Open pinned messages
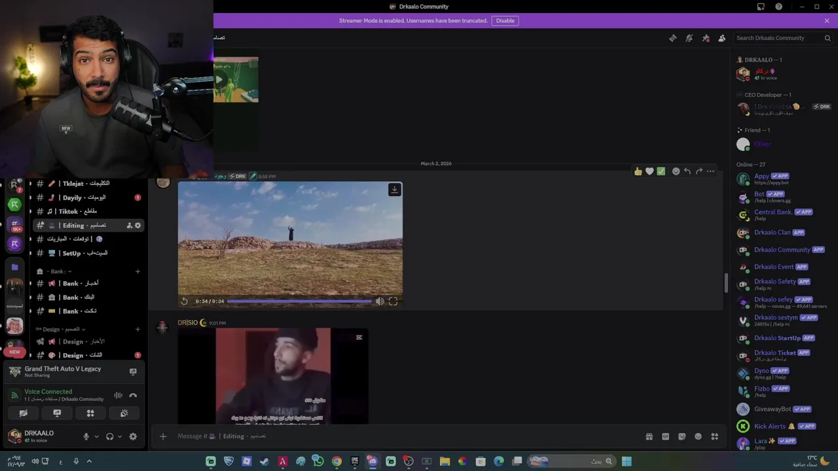This screenshot has width=838, height=471. 706,38
